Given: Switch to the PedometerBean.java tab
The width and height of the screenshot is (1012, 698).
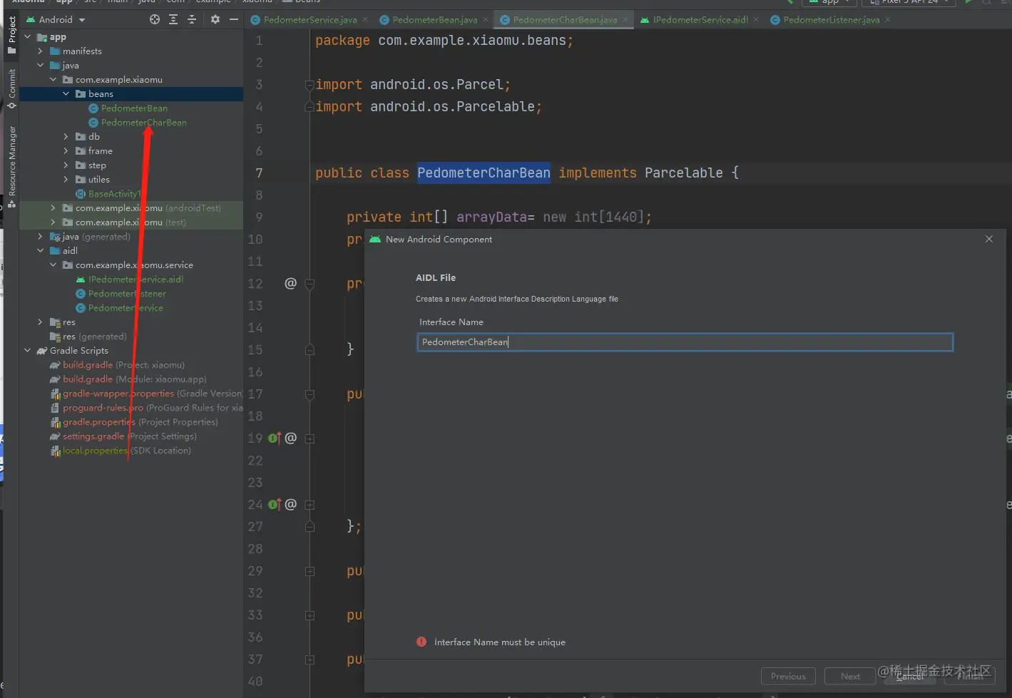Looking at the screenshot, I should [434, 20].
